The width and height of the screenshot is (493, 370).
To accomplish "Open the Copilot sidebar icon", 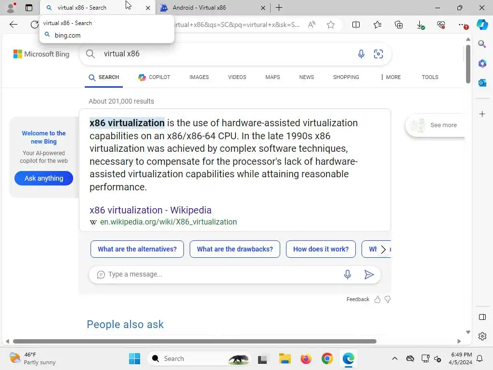I will (x=482, y=25).
